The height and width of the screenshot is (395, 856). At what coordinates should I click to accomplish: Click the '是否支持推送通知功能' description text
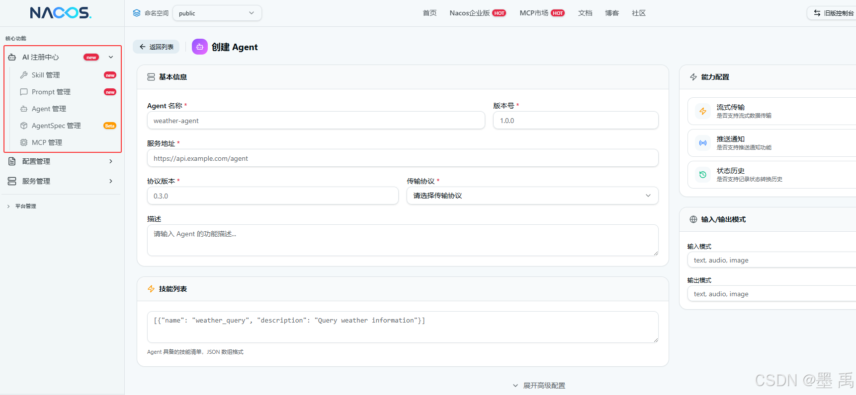point(744,147)
